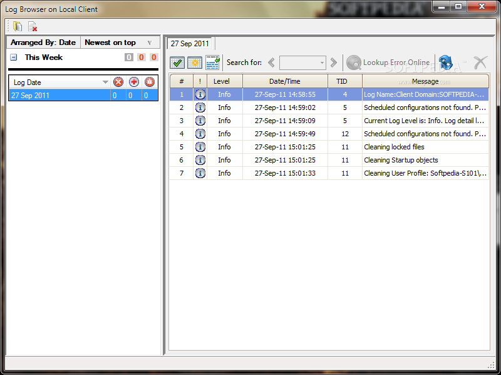Click the info icon in row 2
Screen dimensions: 501x375
(x=200, y=107)
